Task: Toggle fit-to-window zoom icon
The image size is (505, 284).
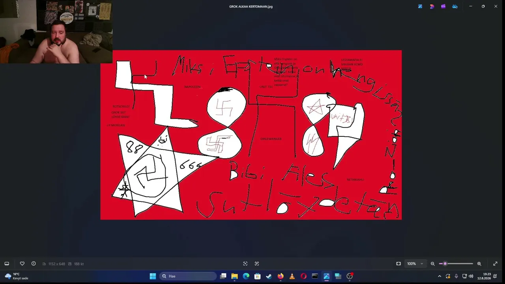Action: (398, 263)
